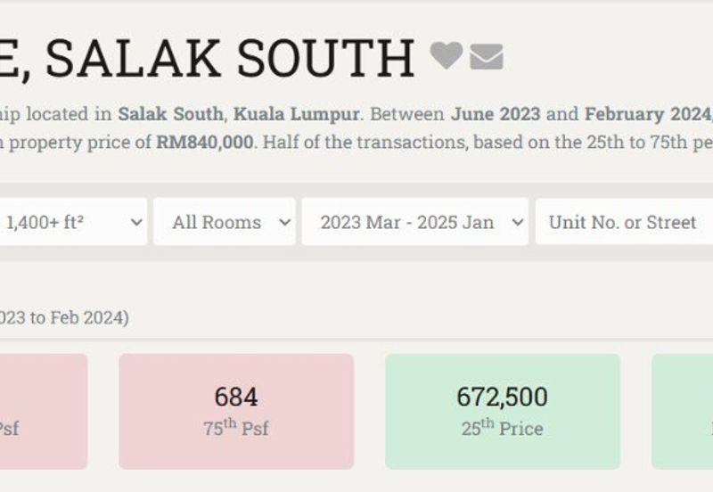Open the 1,400+ ft² size dropdown
The height and width of the screenshot is (492, 713).
point(73,222)
